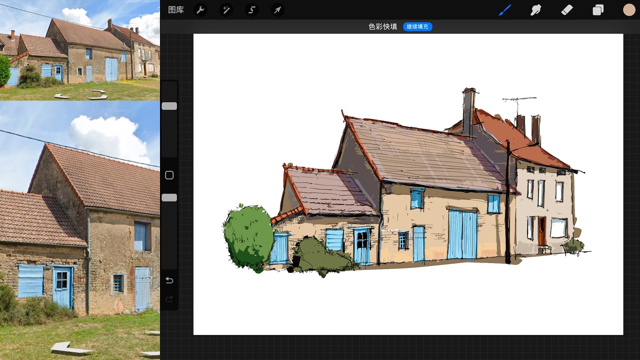Click the brush size slider handle
640x360 pixels.
(169, 106)
